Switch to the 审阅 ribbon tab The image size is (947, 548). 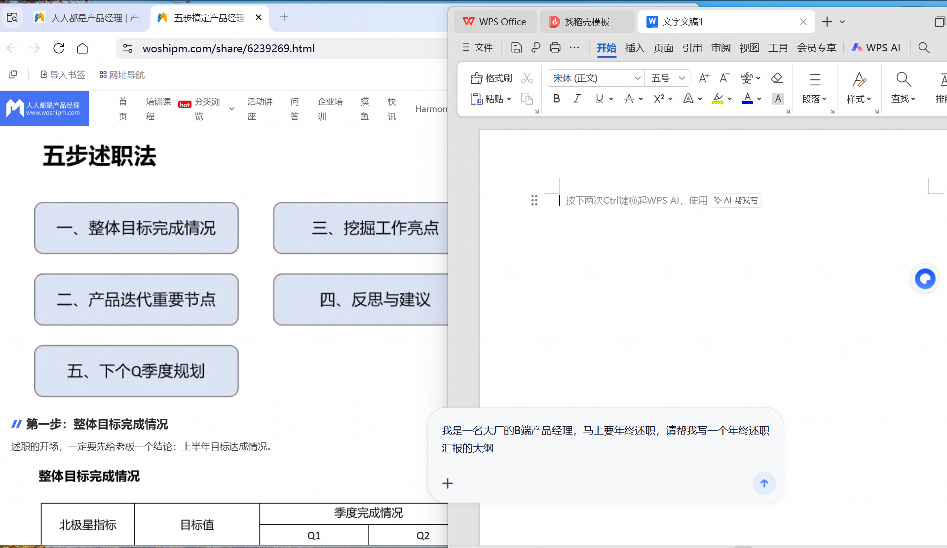[720, 48]
